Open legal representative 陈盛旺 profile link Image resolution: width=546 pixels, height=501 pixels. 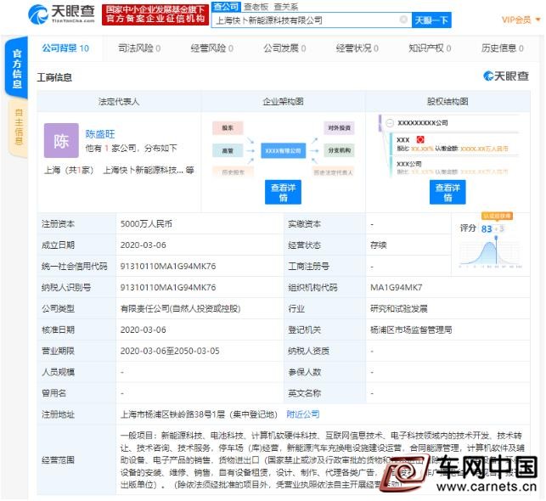point(100,134)
